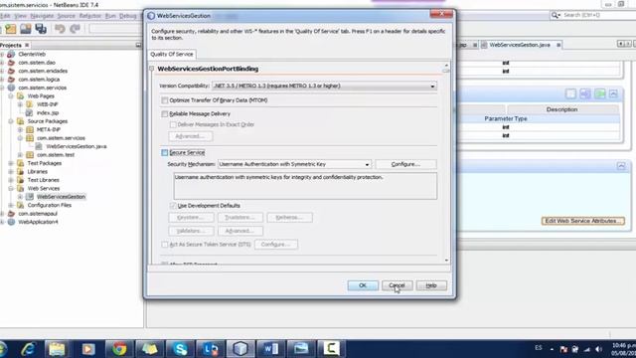Expand the Test Packages tree node
This screenshot has height=358, width=636.
point(11,163)
